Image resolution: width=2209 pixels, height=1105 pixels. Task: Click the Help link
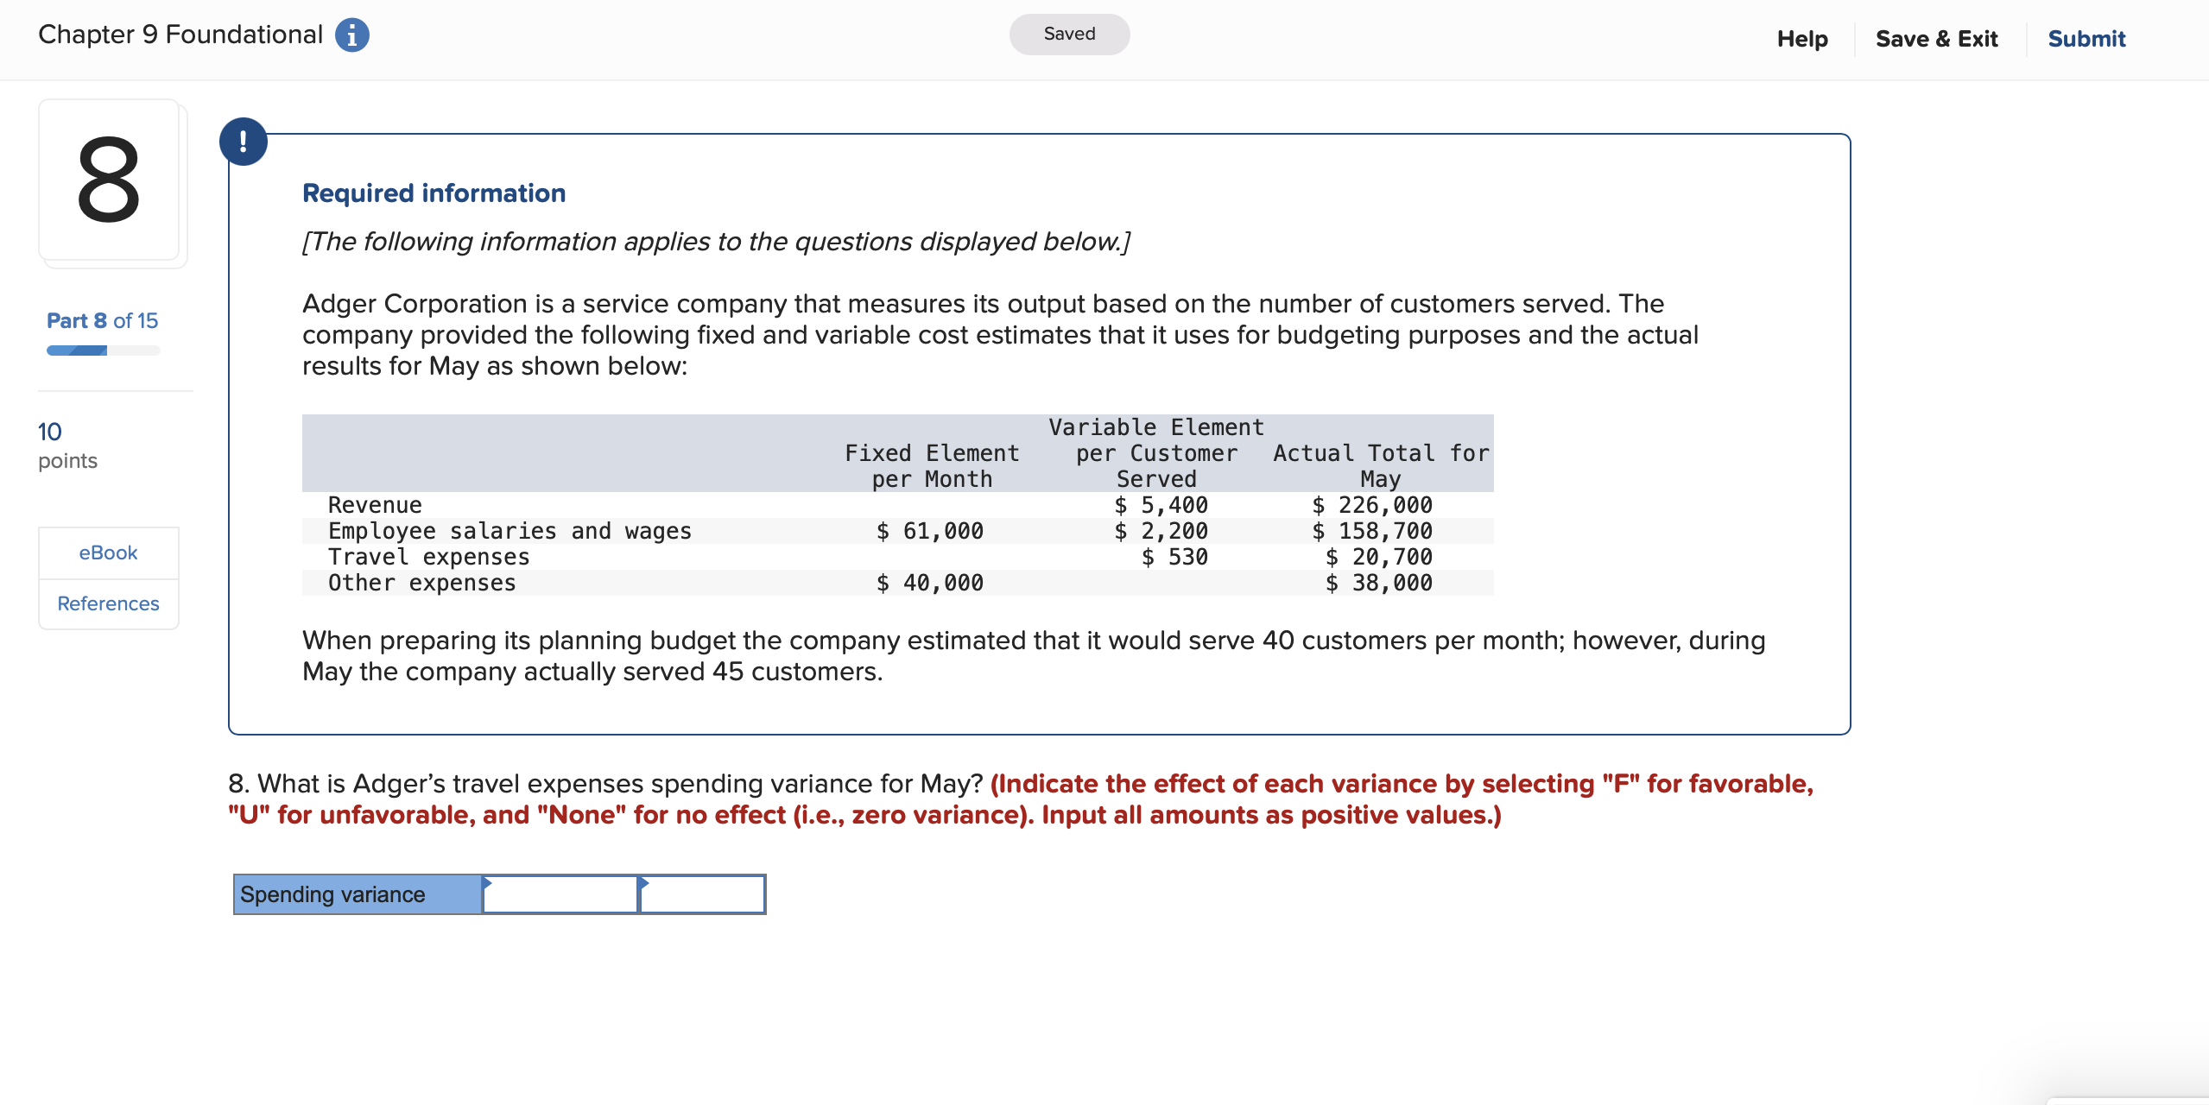(x=1802, y=38)
